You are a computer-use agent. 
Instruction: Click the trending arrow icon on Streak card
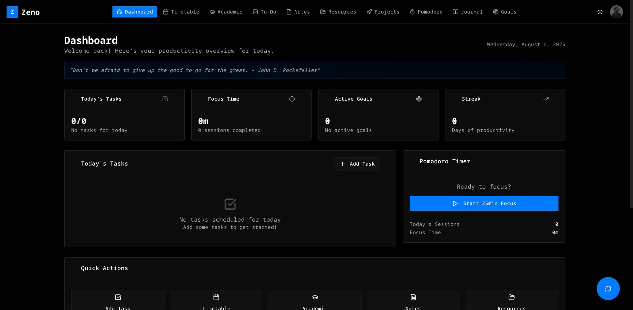click(546, 99)
